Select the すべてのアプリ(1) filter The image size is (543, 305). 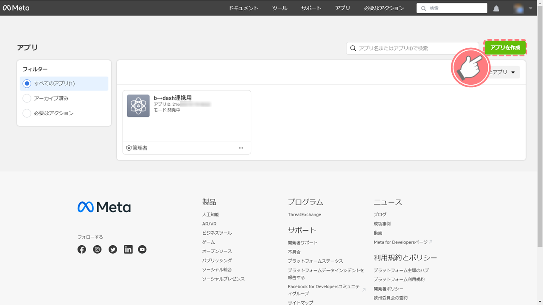tap(64, 83)
